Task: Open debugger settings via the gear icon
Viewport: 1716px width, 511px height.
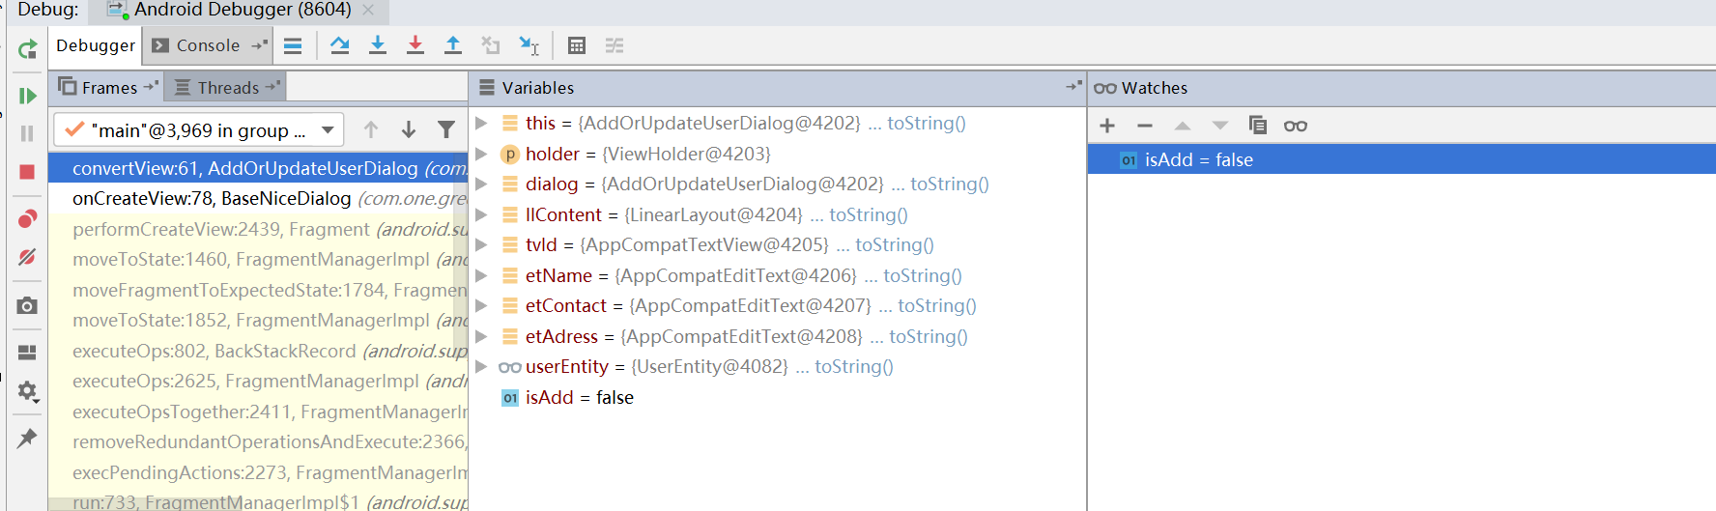Action: coord(27,391)
